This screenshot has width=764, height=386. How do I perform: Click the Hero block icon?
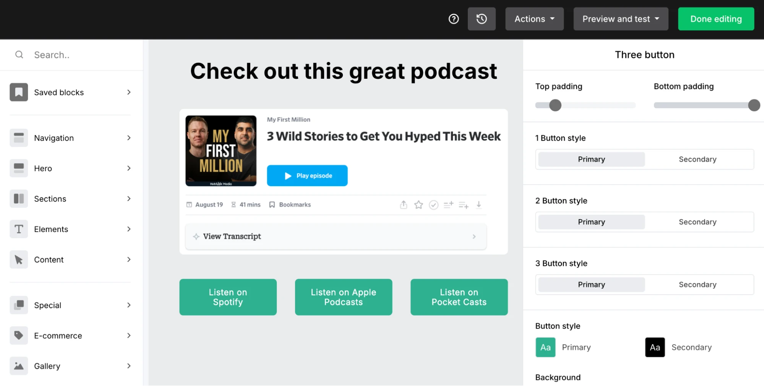click(19, 168)
